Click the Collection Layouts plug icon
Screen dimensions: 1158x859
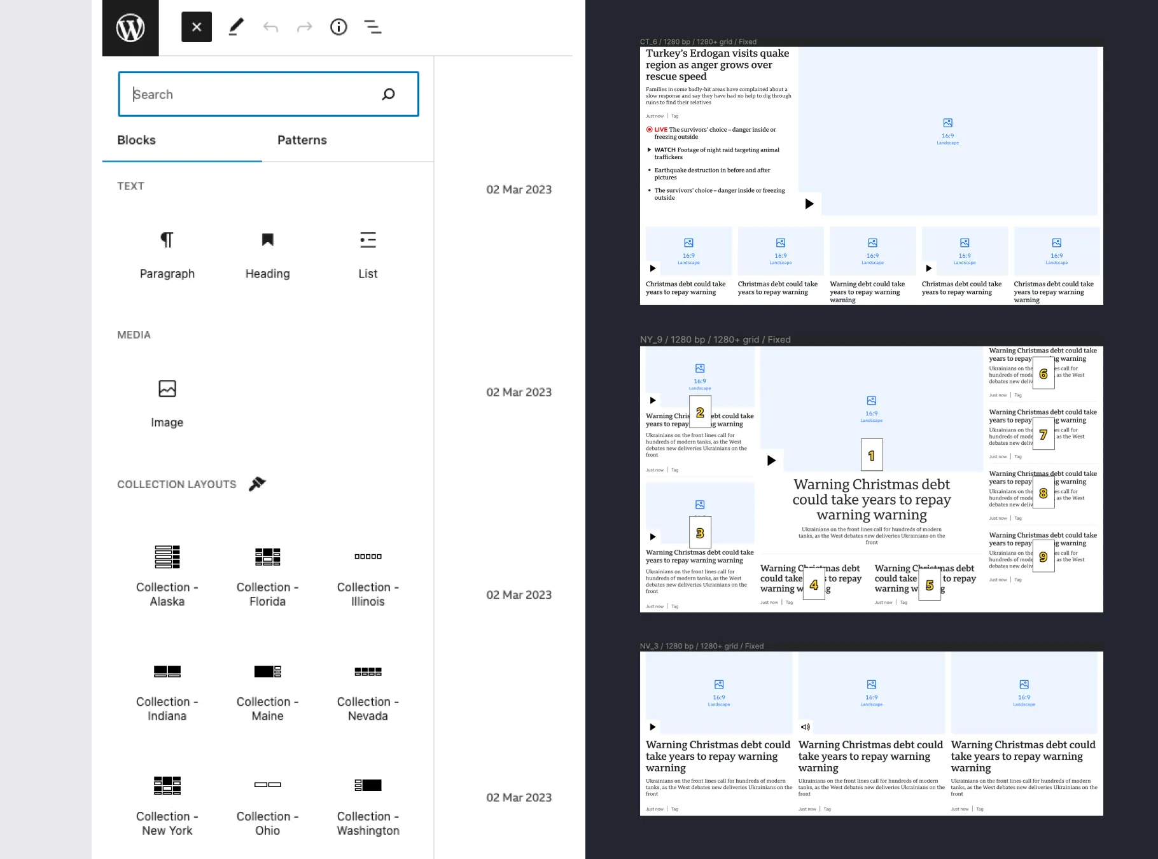coord(257,484)
